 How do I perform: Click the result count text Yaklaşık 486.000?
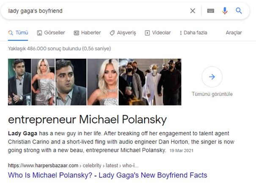59,49
